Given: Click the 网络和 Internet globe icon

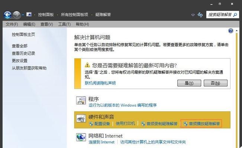Looking at the screenshot, I should click(81, 137).
